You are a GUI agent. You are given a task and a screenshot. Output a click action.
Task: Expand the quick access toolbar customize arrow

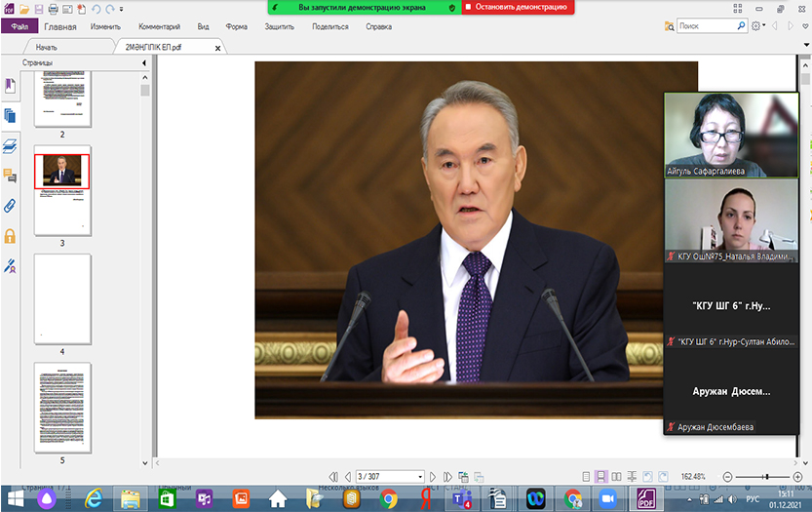pos(121,8)
